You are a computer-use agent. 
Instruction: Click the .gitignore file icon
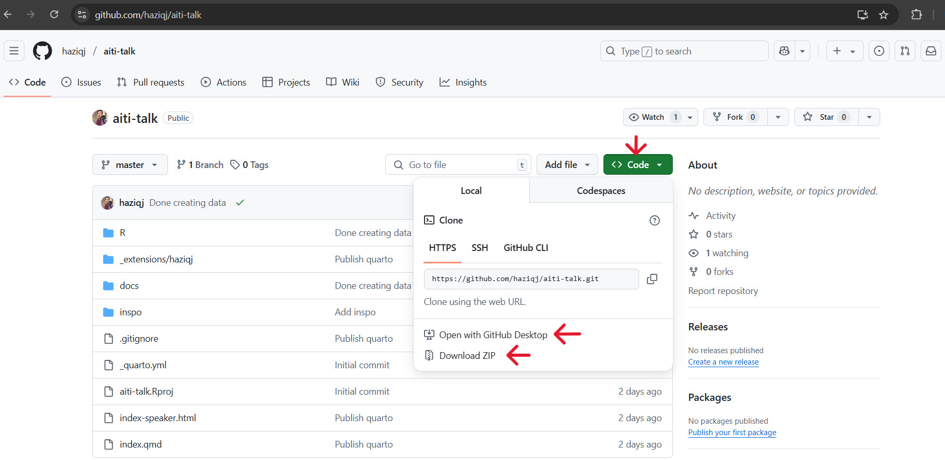(108, 339)
